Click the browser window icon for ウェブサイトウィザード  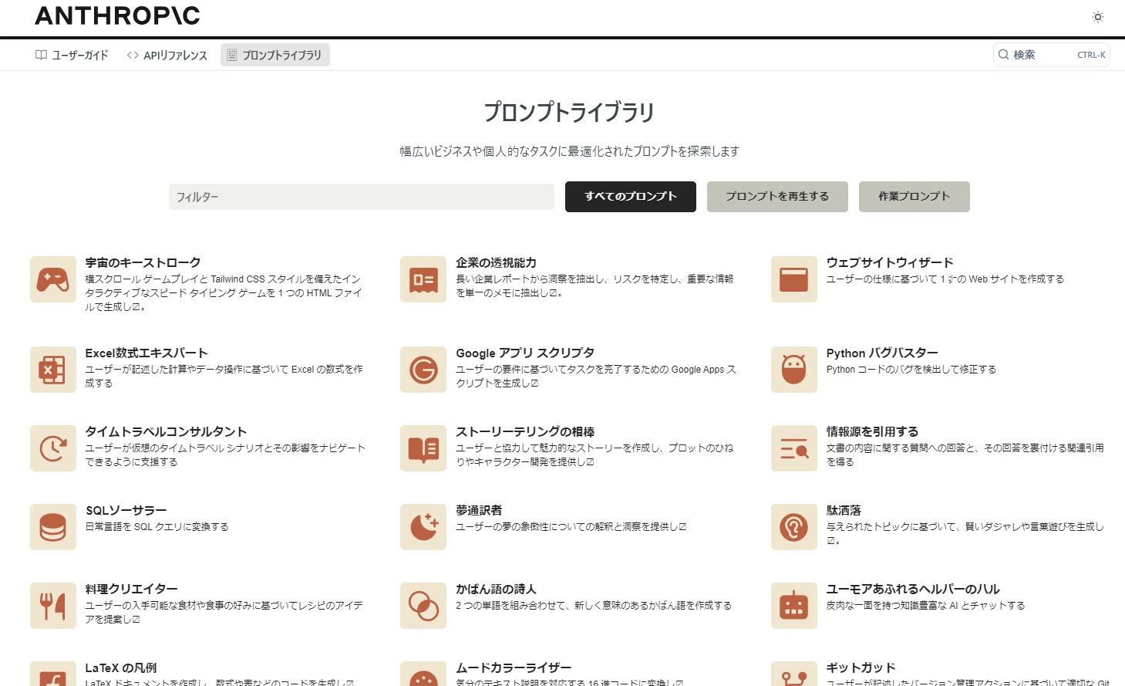pos(794,279)
